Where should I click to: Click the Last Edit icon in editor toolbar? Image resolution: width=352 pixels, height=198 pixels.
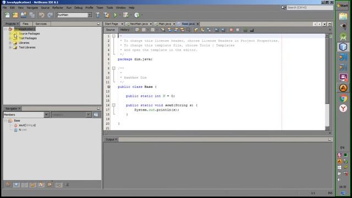coord(137,30)
